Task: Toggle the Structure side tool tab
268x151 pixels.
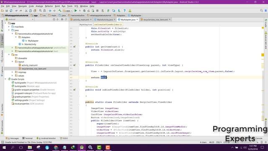Action: coord(2,56)
